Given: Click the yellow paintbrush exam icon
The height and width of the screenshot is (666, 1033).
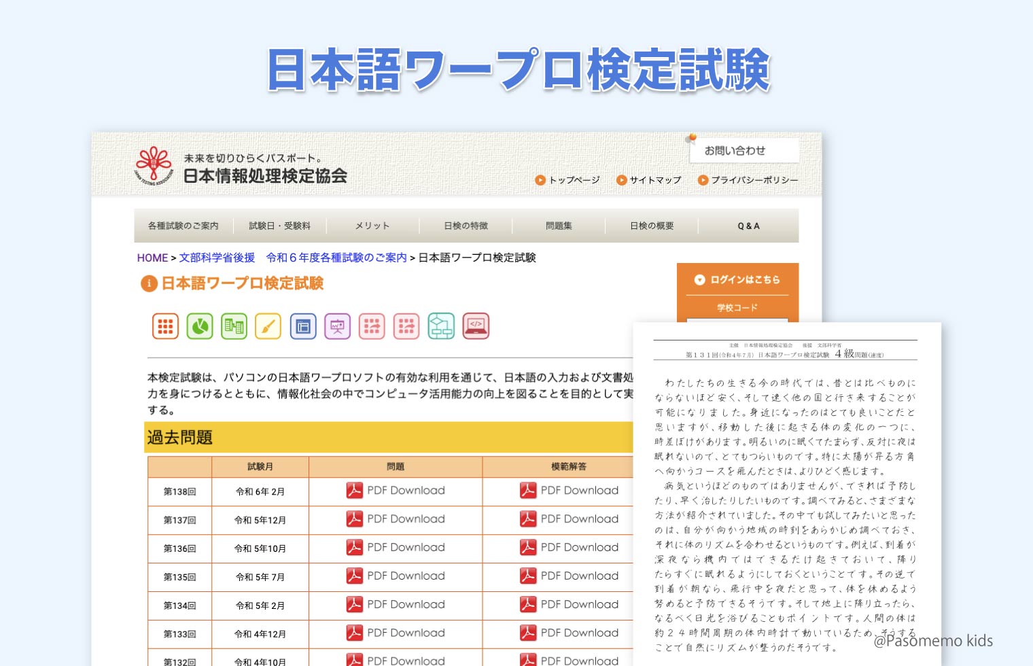Looking at the screenshot, I should coord(268,326).
